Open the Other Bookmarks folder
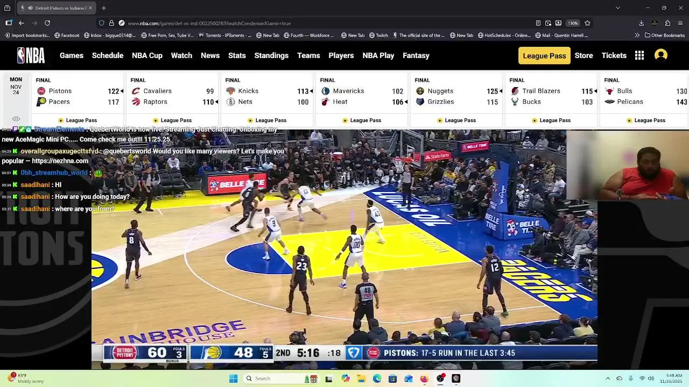 (x=665, y=35)
